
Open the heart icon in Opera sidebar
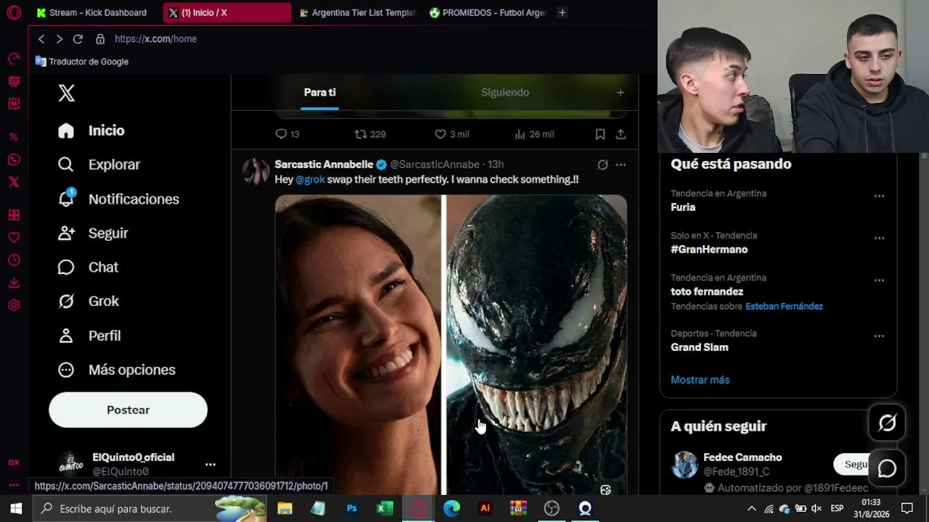[14, 238]
